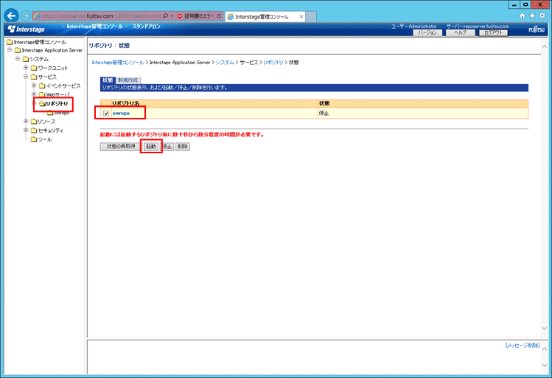Expand the リソース tree node
552x378 pixels.
(26, 121)
